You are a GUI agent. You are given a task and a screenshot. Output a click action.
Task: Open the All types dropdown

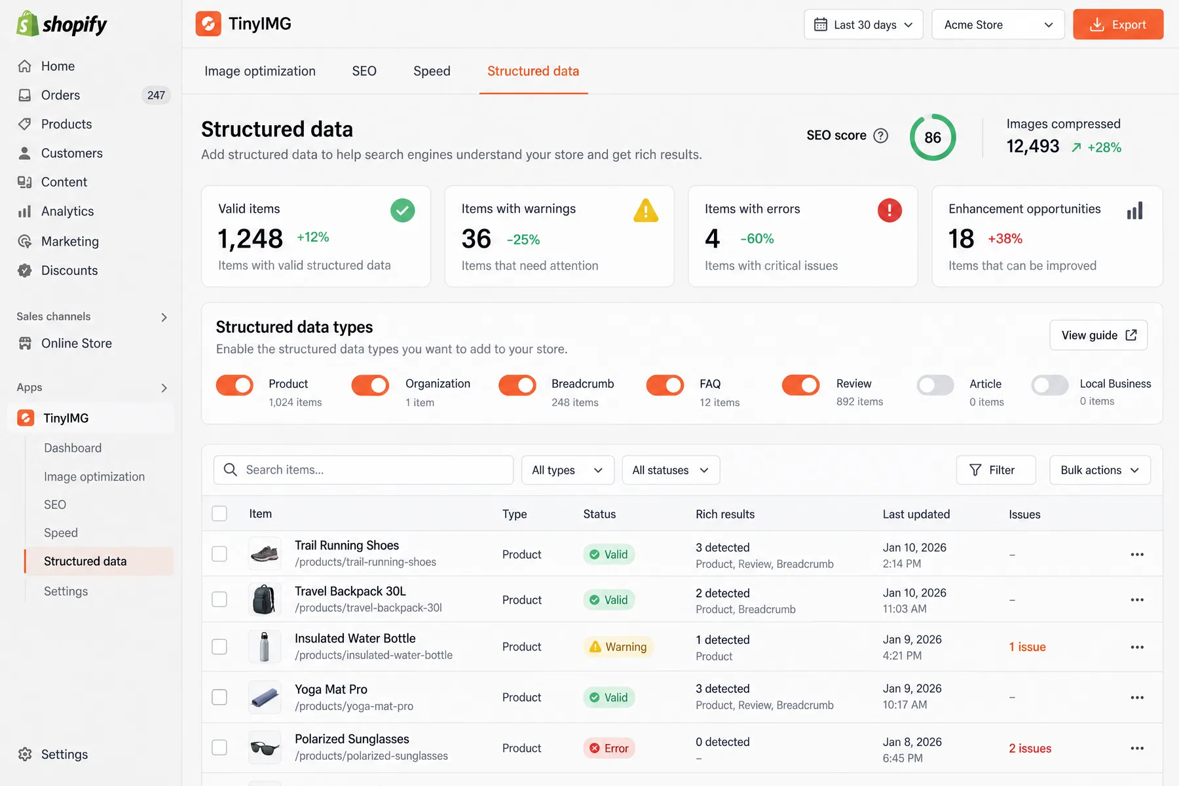pos(568,470)
